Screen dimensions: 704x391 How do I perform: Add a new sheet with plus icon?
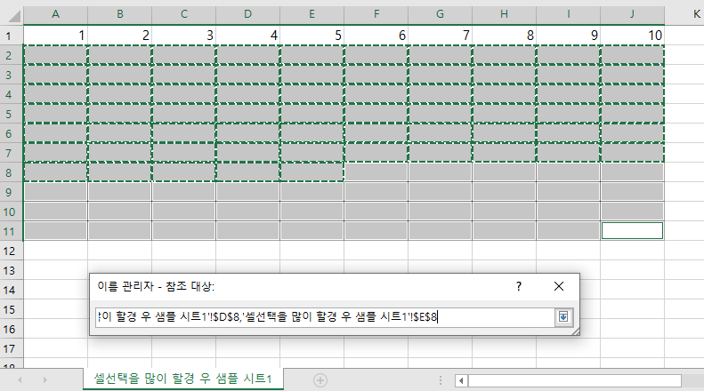(x=320, y=380)
